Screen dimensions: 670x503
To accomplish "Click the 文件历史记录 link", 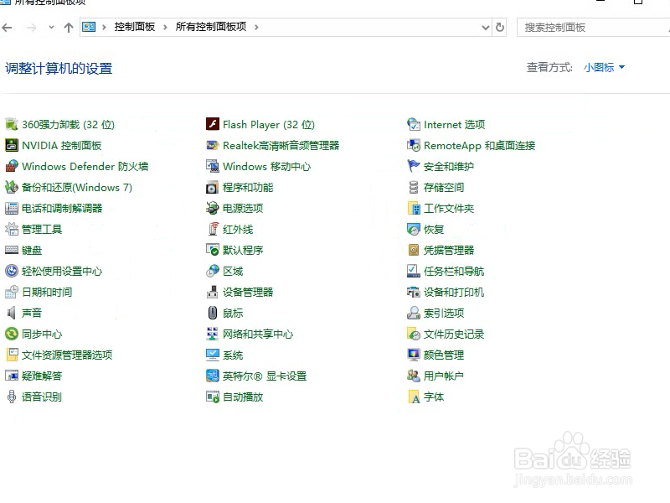I will coord(454,334).
